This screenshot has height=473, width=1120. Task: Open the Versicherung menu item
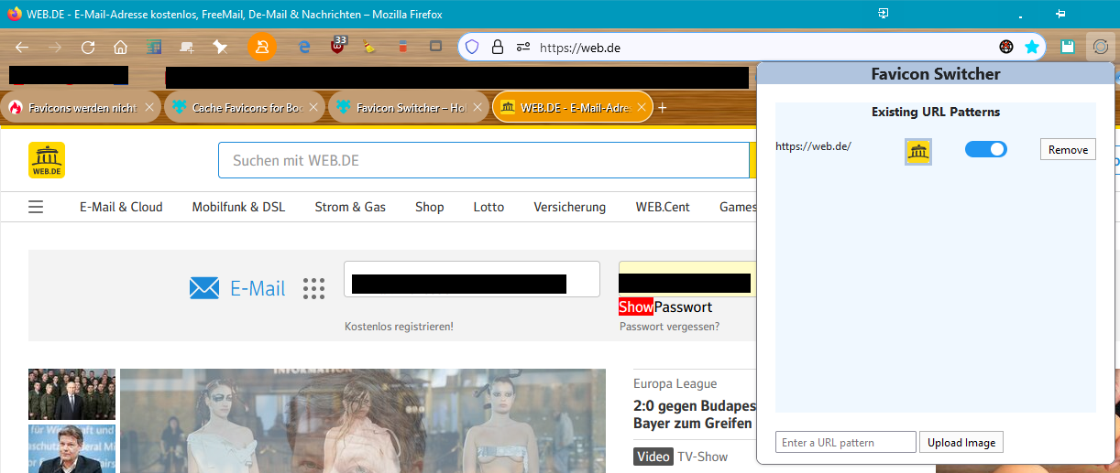click(570, 207)
